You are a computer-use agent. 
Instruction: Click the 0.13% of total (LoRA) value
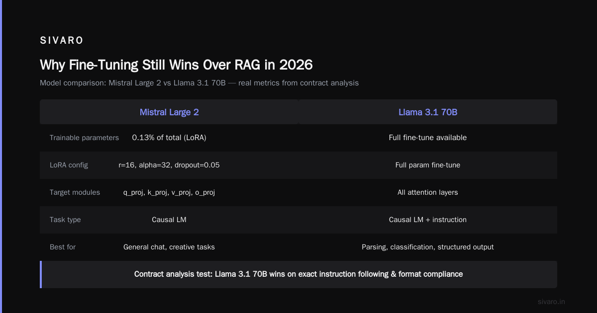pyautogui.click(x=169, y=138)
